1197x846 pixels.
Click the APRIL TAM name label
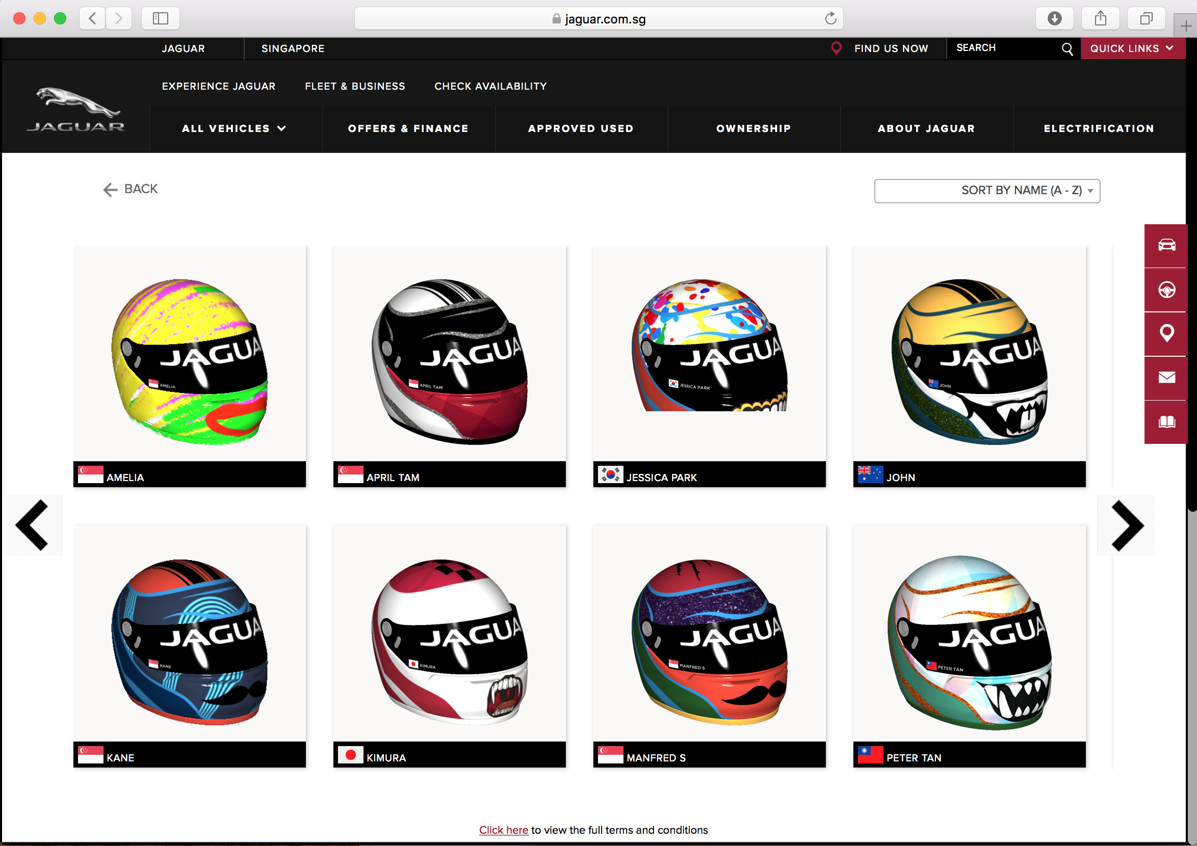point(393,478)
